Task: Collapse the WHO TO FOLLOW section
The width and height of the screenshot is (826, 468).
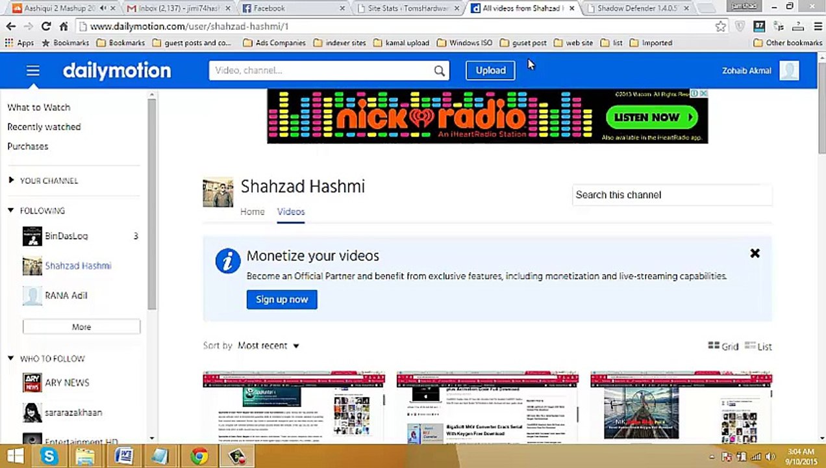Action: click(x=11, y=358)
